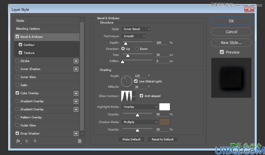Enable the Stroke checkbox
Image resolution: width=265 pixels, height=155 pixels.
[x=17, y=61]
